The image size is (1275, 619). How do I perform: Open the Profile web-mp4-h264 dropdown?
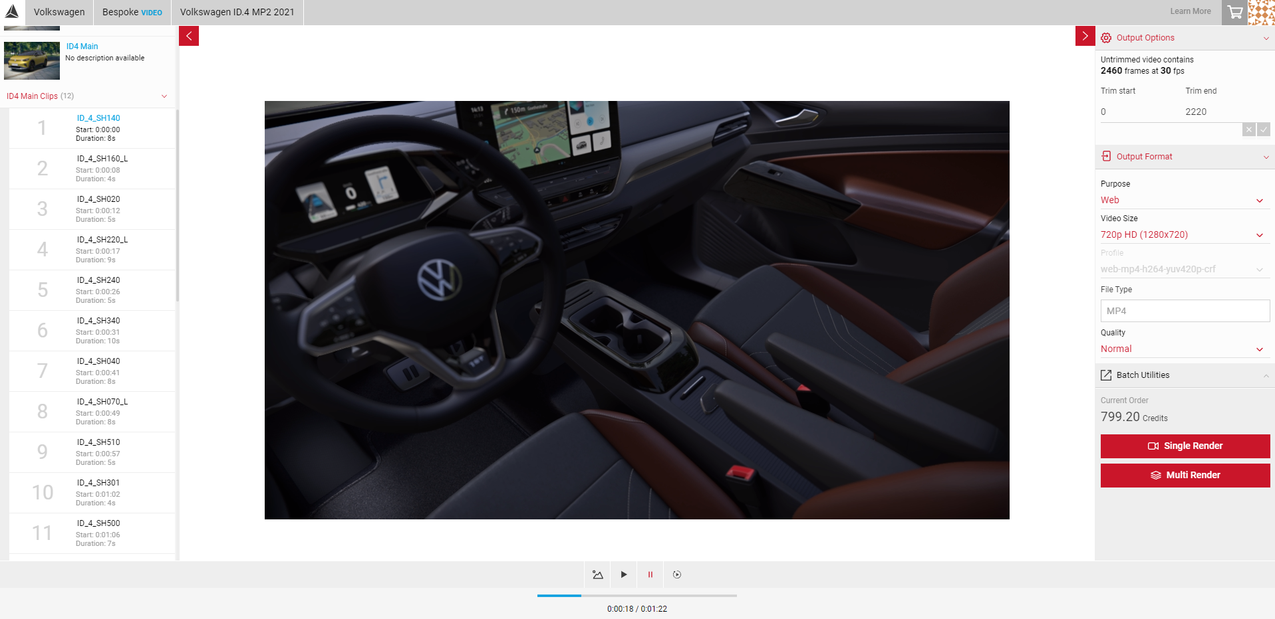pyautogui.click(x=1185, y=269)
